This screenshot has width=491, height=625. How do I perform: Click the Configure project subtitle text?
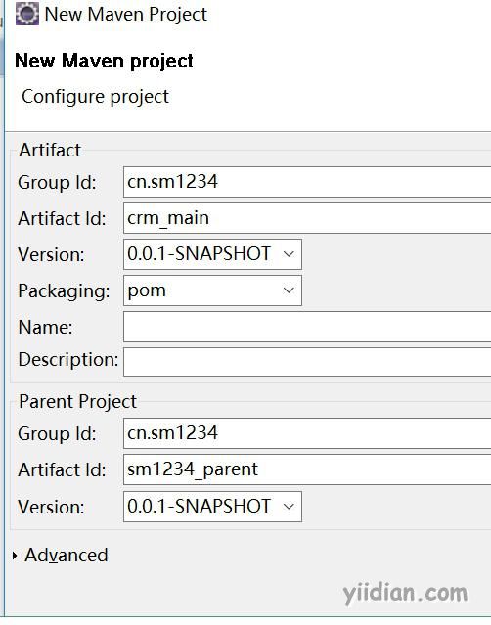point(95,97)
